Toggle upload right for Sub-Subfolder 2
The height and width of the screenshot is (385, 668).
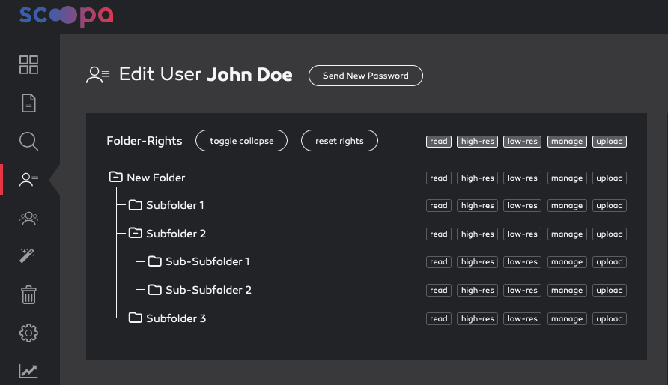[x=609, y=291]
